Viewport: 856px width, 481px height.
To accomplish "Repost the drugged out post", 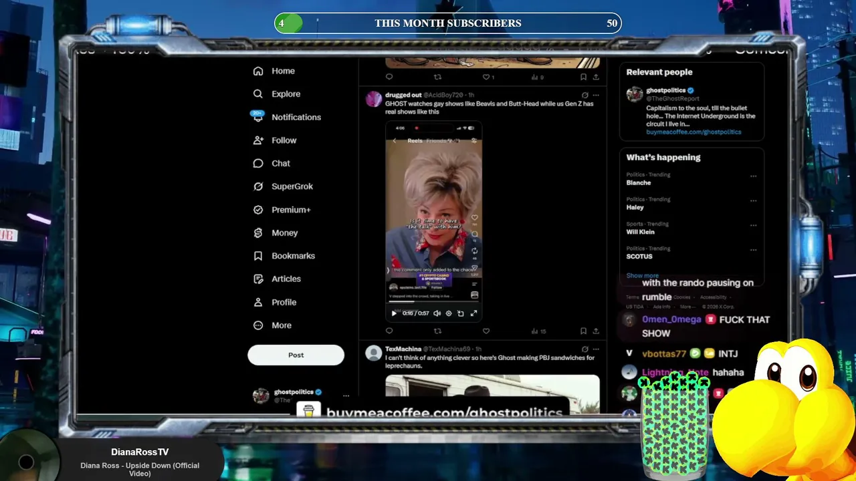I will point(437,331).
